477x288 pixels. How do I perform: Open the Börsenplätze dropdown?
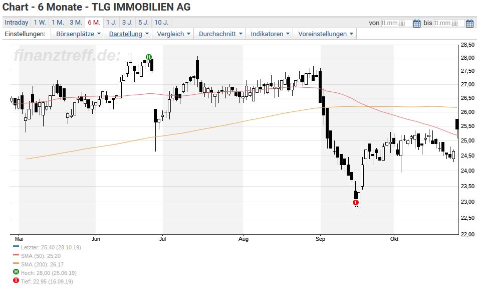[x=78, y=34]
